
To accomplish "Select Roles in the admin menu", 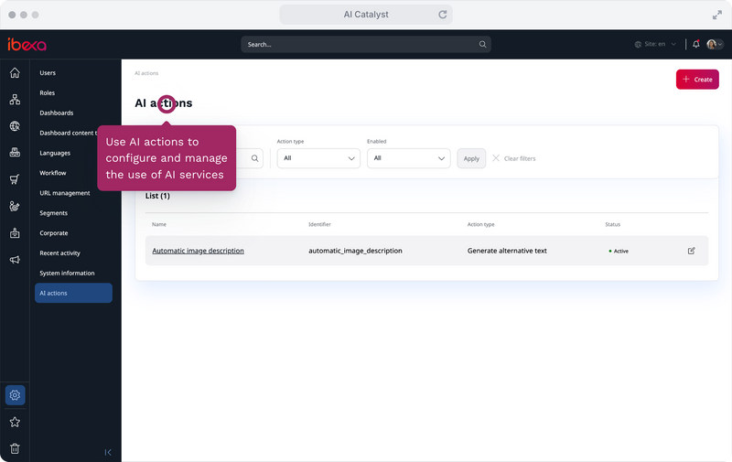I will point(48,93).
